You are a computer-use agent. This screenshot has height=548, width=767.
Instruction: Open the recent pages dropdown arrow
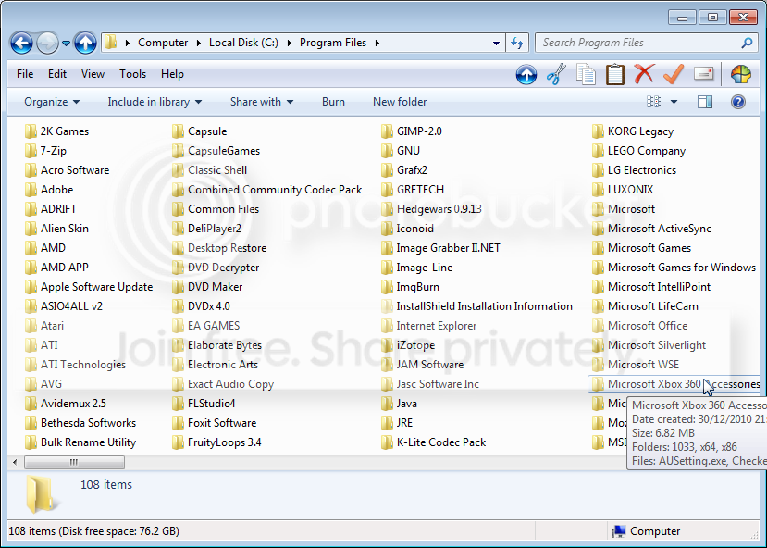66,44
